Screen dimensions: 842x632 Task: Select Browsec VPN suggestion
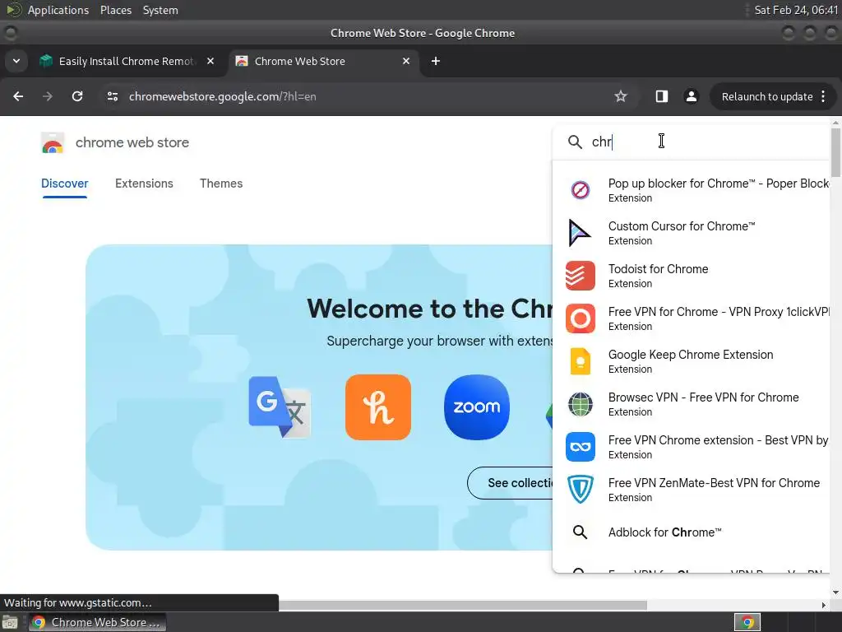click(692, 404)
